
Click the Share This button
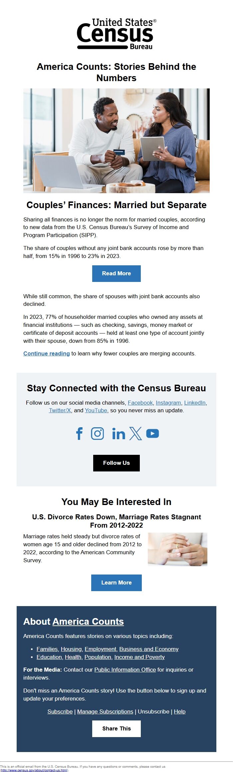click(116, 728)
